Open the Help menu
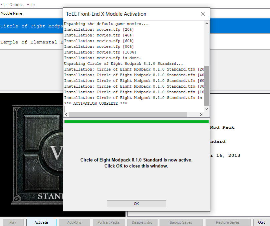270x226 pixels. [30, 5]
